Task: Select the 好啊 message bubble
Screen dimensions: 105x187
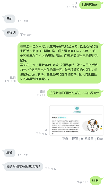Action: [95, 181]
